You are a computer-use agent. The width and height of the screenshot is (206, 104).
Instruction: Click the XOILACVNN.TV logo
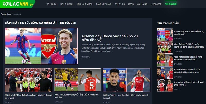[18, 4]
